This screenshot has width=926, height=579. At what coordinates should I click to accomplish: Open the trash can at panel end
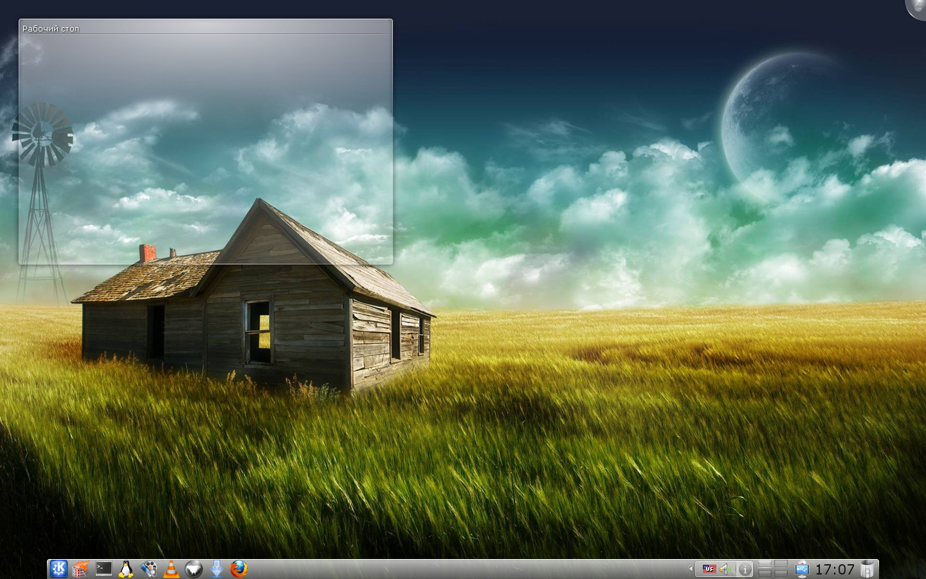pyautogui.click(x=867, y=569)
